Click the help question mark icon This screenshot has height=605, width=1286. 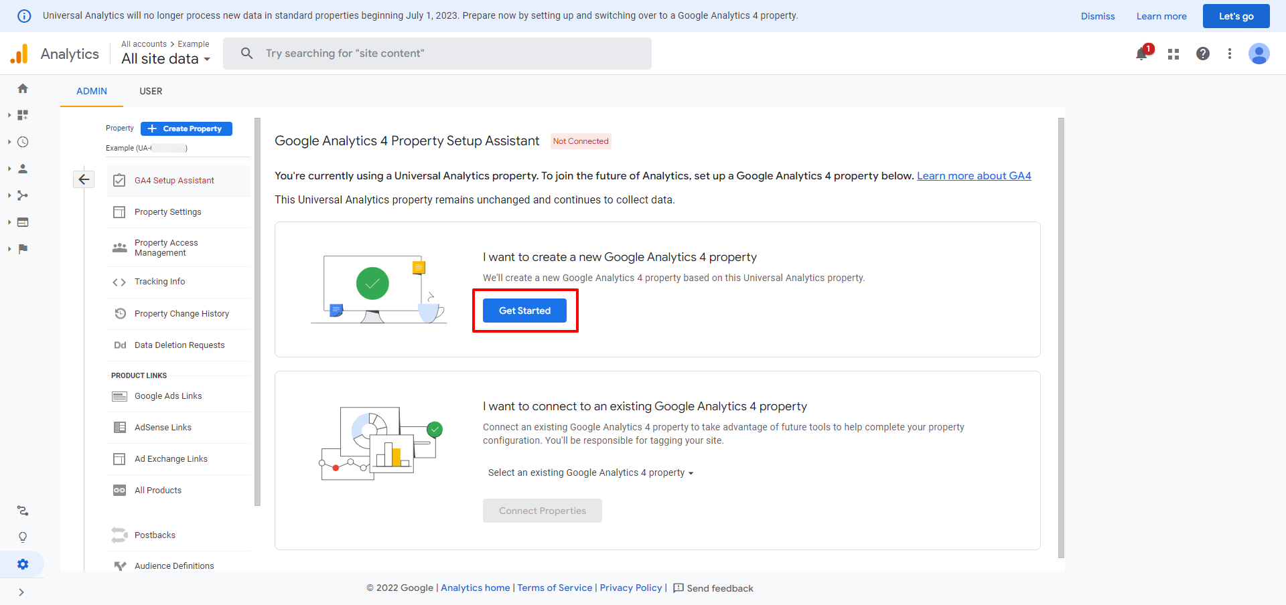coord(1203,54)
